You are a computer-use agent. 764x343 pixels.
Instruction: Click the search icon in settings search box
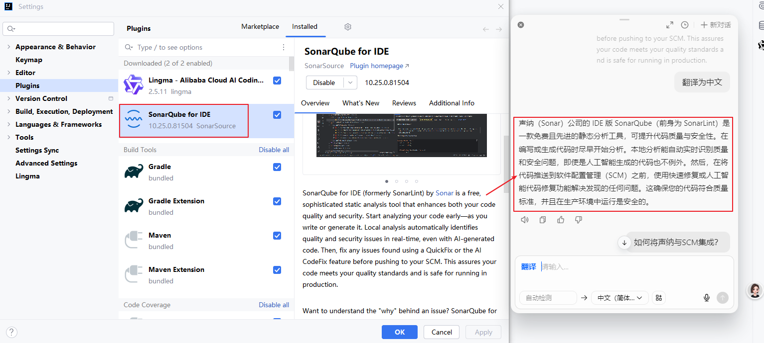click(x=11, y=29)
